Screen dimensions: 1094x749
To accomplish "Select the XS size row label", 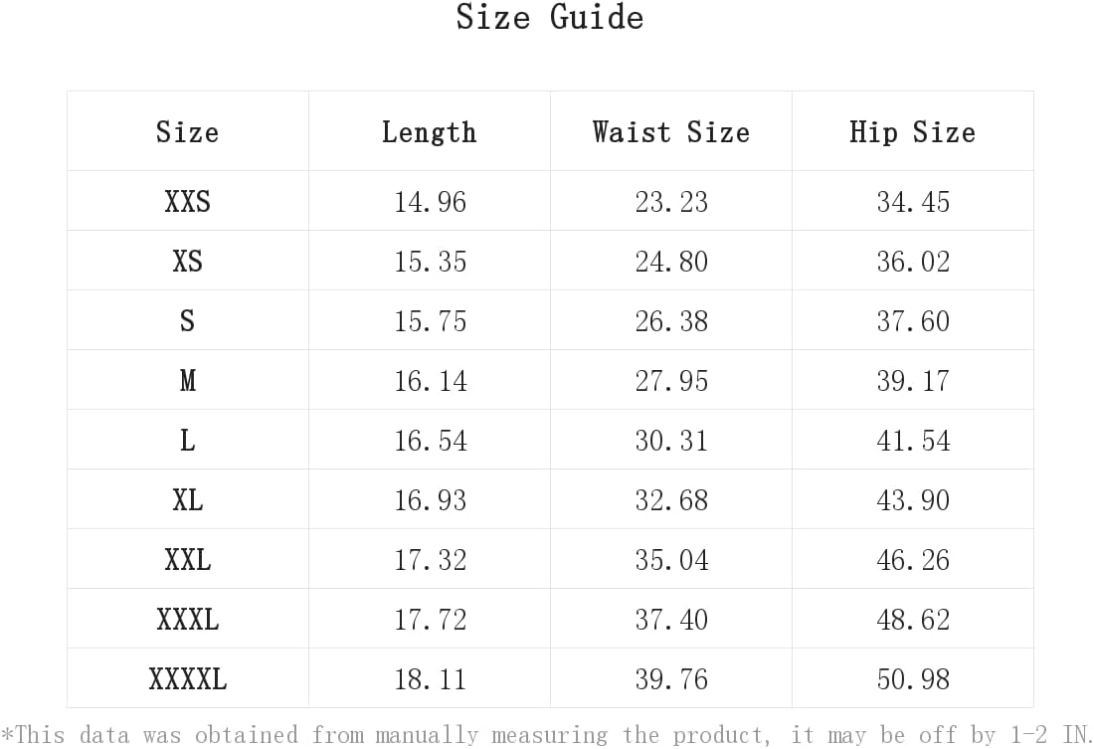I will point(187,261).
